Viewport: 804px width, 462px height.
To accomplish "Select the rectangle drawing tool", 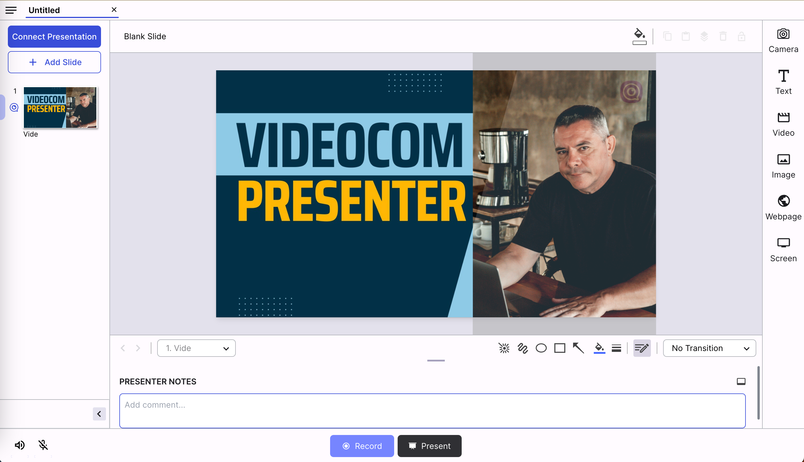I will [x=559, y=348].
